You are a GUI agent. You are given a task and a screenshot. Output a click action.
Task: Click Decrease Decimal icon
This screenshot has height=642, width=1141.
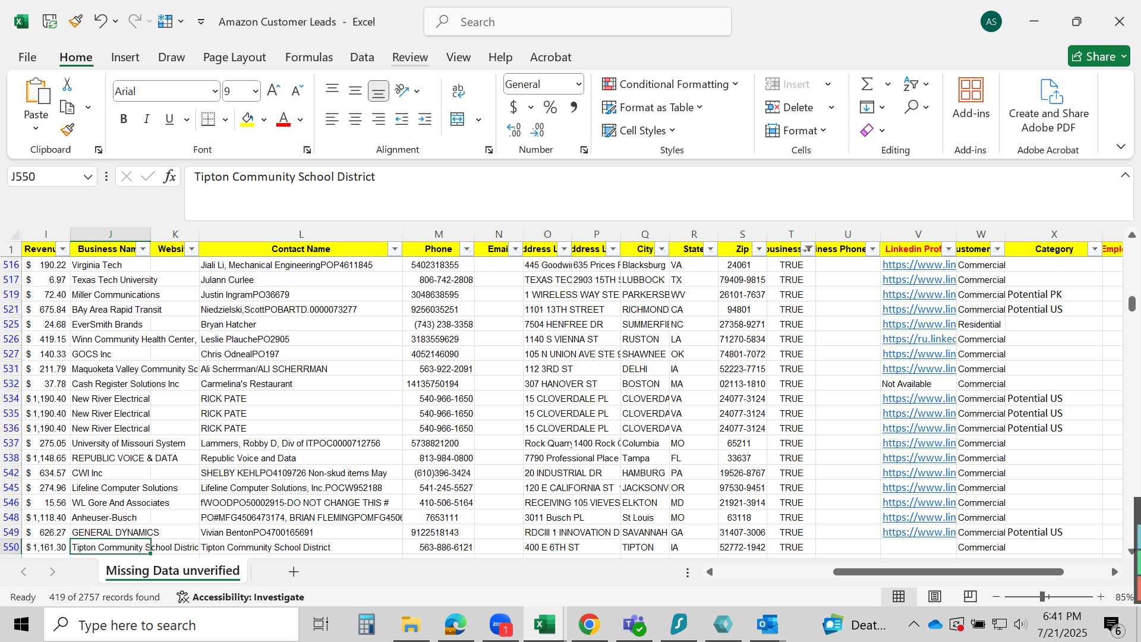pos(537,130)
